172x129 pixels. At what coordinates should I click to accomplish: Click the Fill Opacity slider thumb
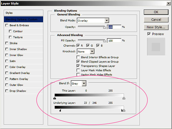point(105,41)
